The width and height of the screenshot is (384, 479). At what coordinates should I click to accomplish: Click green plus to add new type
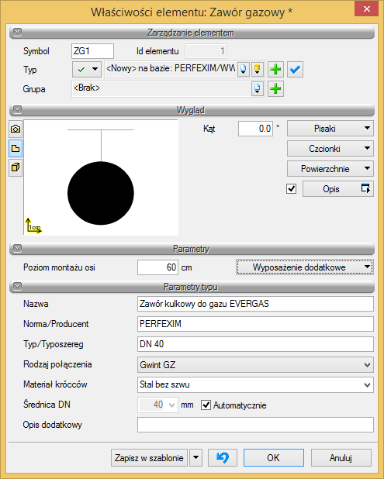pyautogui.click(x=275, y=69)
